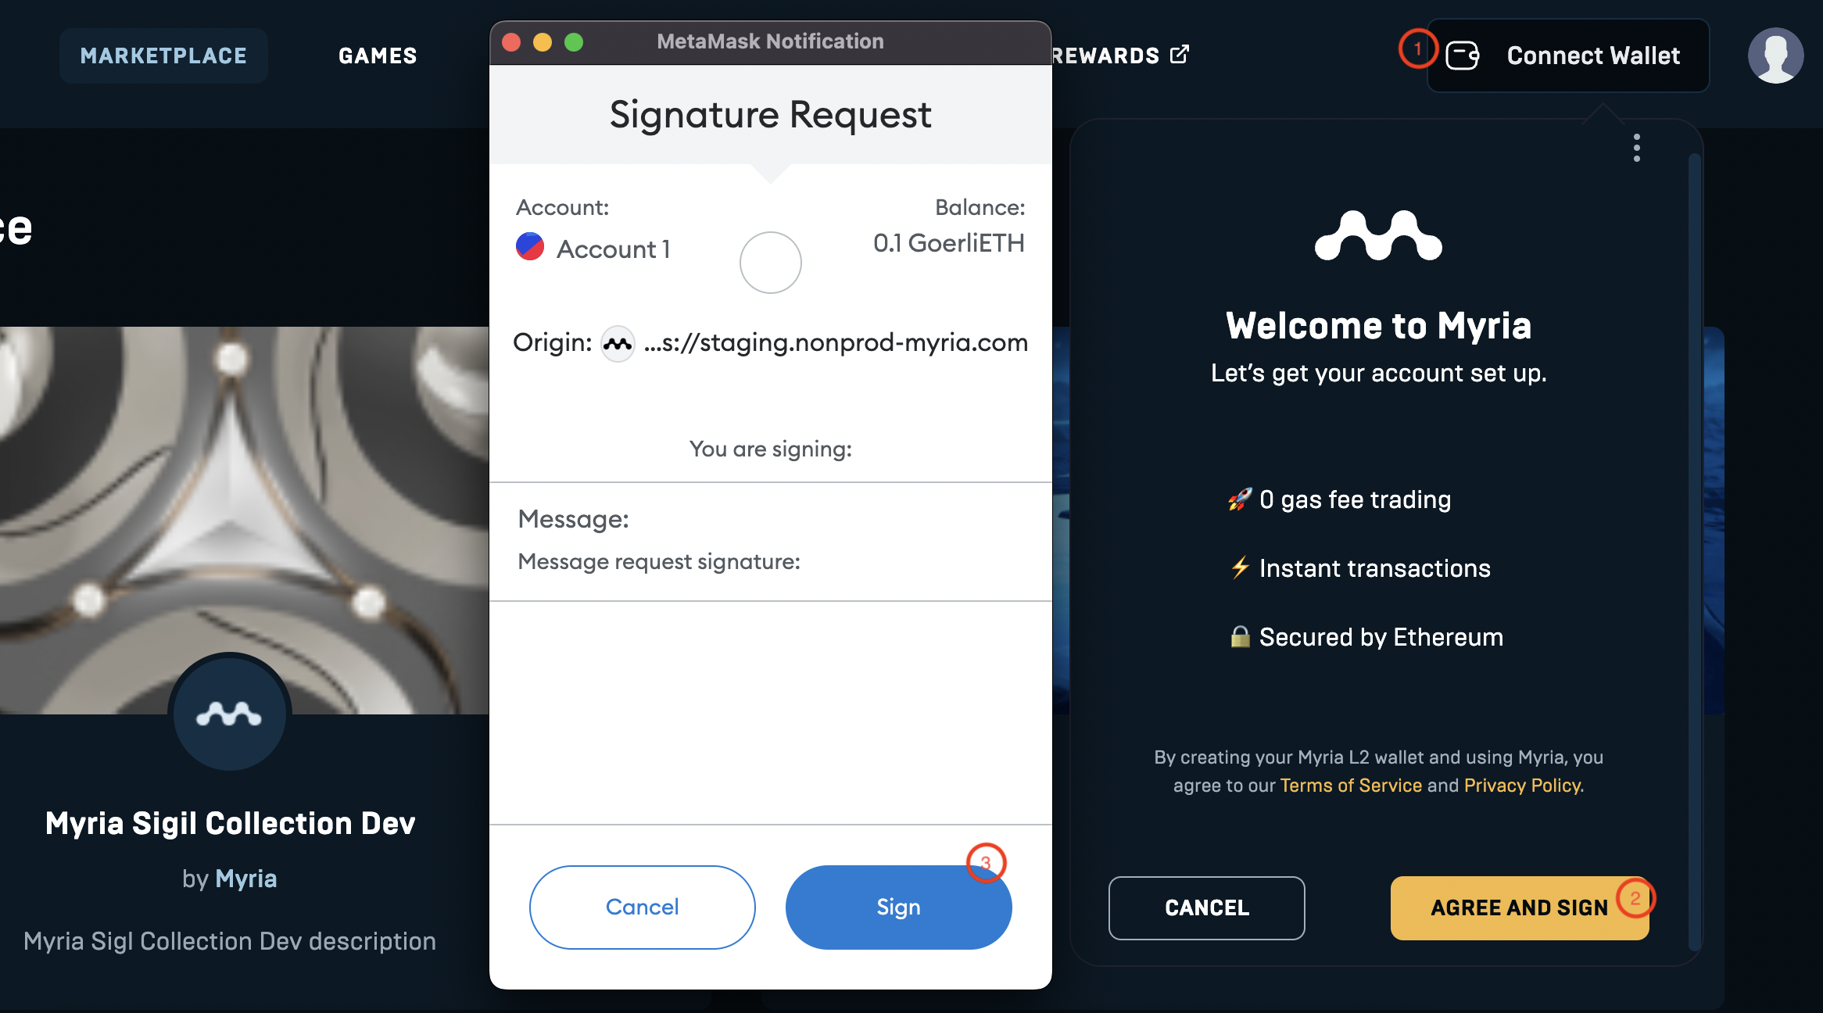Click Cancel in MetaMask signature request
The image size is (1823, 1013).
coord(640,907)
